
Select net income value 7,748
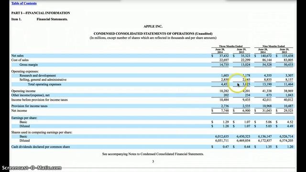click(225, 111)
